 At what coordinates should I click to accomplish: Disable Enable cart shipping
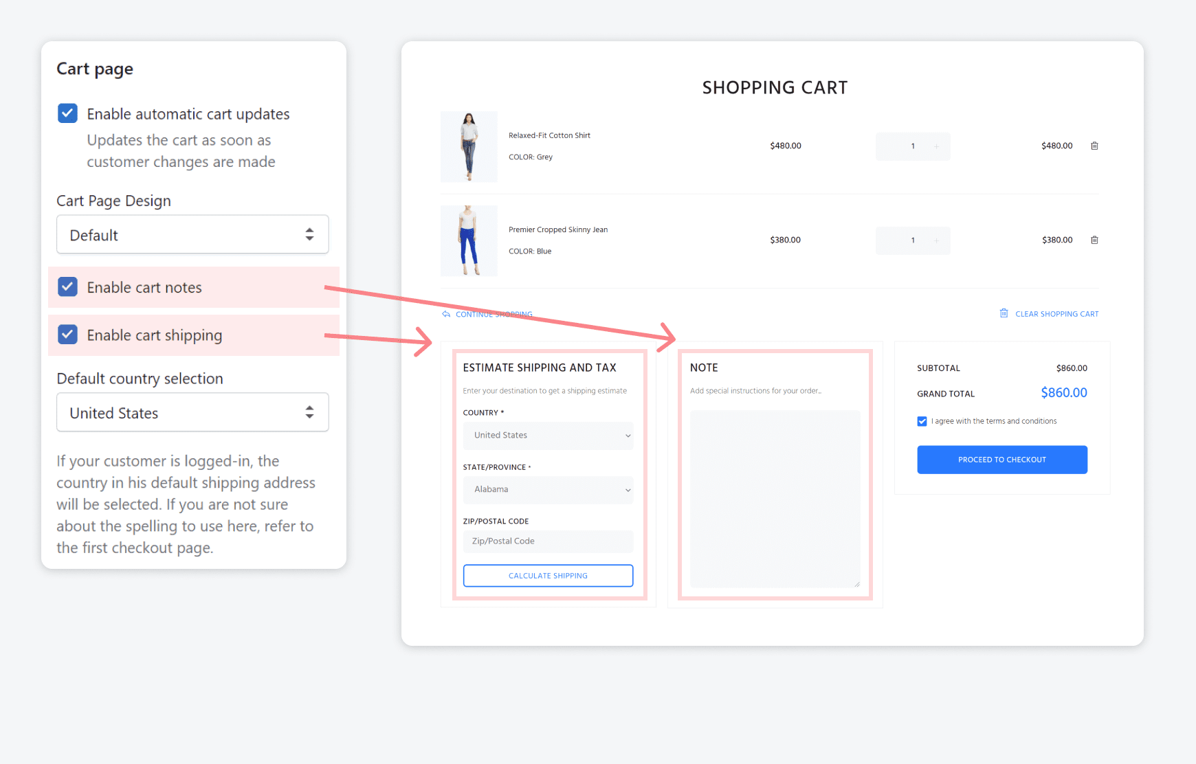click(x=67, y=335)
